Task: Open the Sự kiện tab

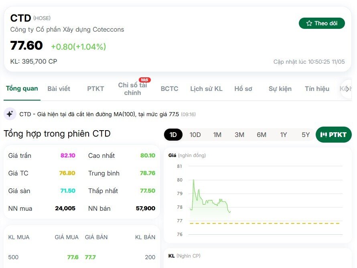Action: pyautogui.click(x=280, y=89)
